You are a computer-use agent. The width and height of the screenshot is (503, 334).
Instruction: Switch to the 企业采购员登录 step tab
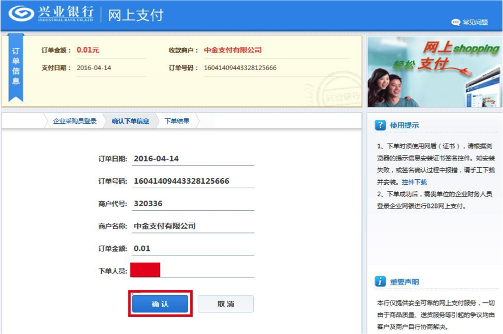[x=75, y=121]
